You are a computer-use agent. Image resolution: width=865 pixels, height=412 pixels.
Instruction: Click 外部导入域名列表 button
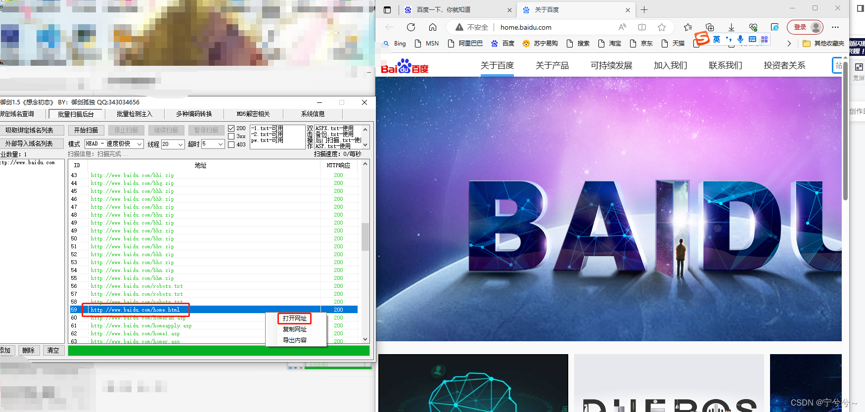click(32, 143)
